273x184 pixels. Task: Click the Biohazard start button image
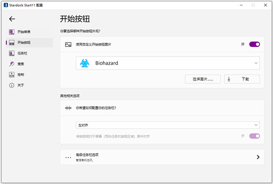[85, 63]
